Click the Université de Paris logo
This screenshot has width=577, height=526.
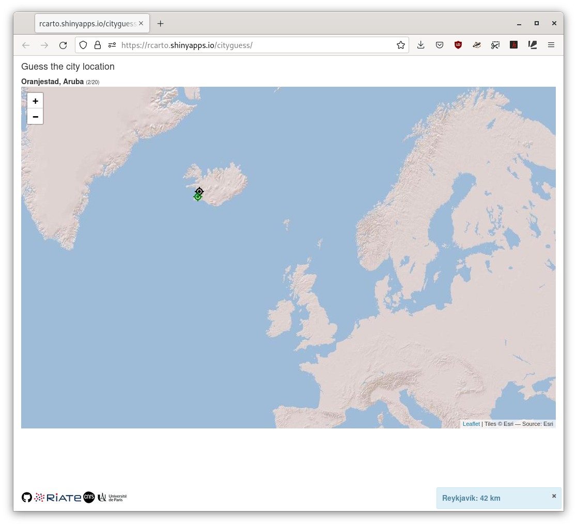point(112,497)
